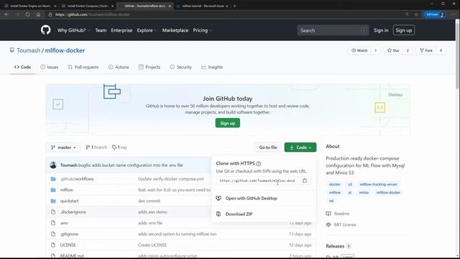
Task: Click Sign in link
Action: 381,30
